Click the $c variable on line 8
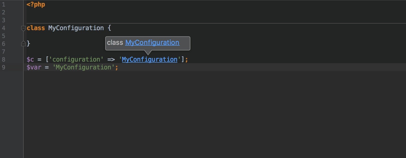Image resolution: width=406 pixels, height=158 pixels. pyautogui.click(x=30, y=59)
